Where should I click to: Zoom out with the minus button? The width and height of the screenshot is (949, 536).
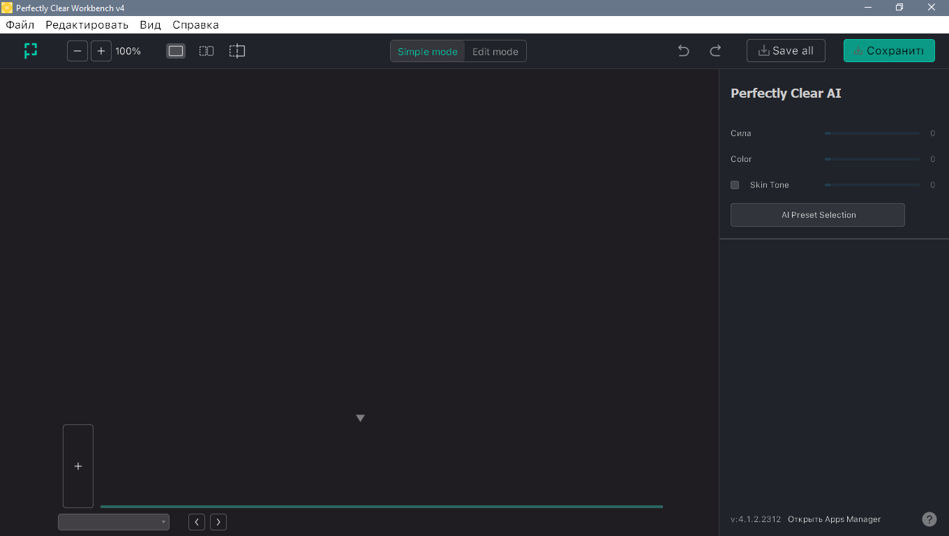click(x=77, y=51)
